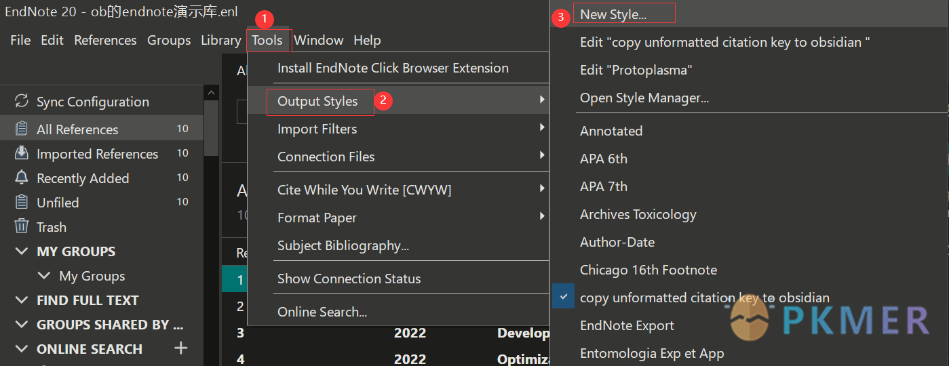Expand the Output Styles submenu arrow

point(542,100)
